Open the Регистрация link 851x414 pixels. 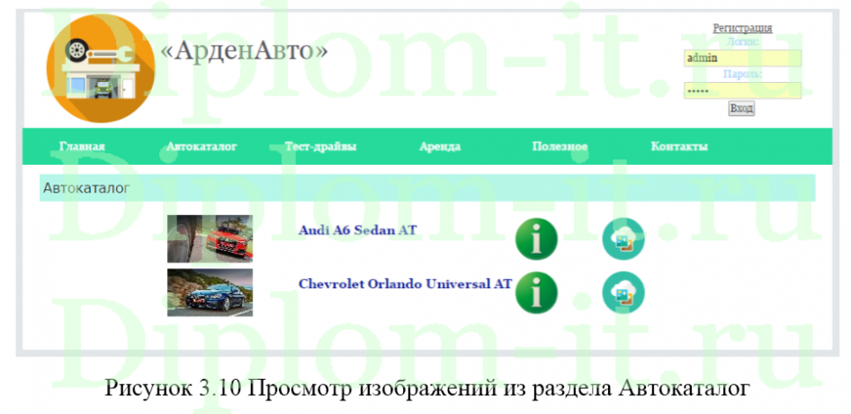[742, 28]
